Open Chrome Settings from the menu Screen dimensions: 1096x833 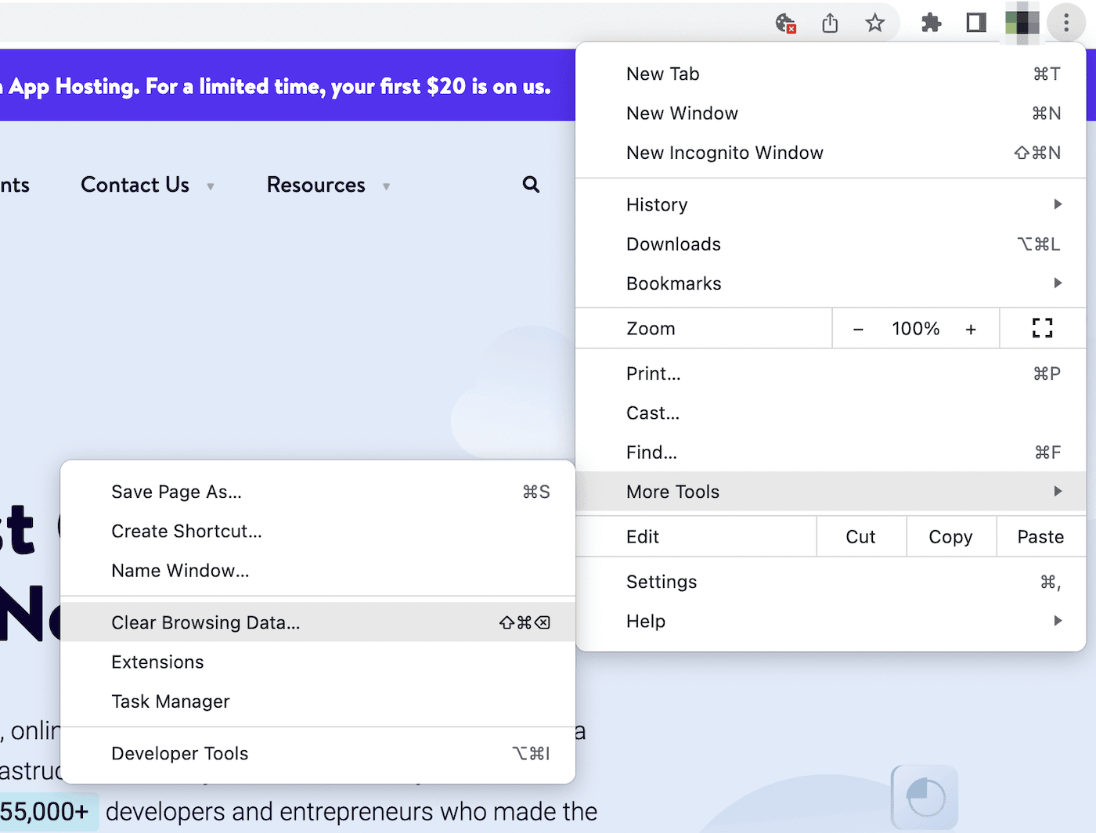pyautogui.click(x=662, y=582)
